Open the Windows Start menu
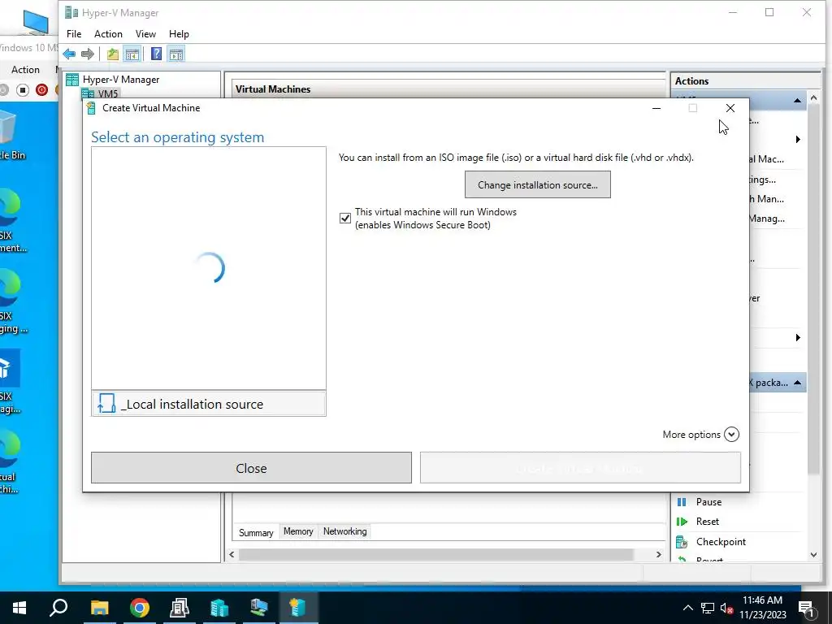This screenshot has width=832, height=624. [19, 608]
